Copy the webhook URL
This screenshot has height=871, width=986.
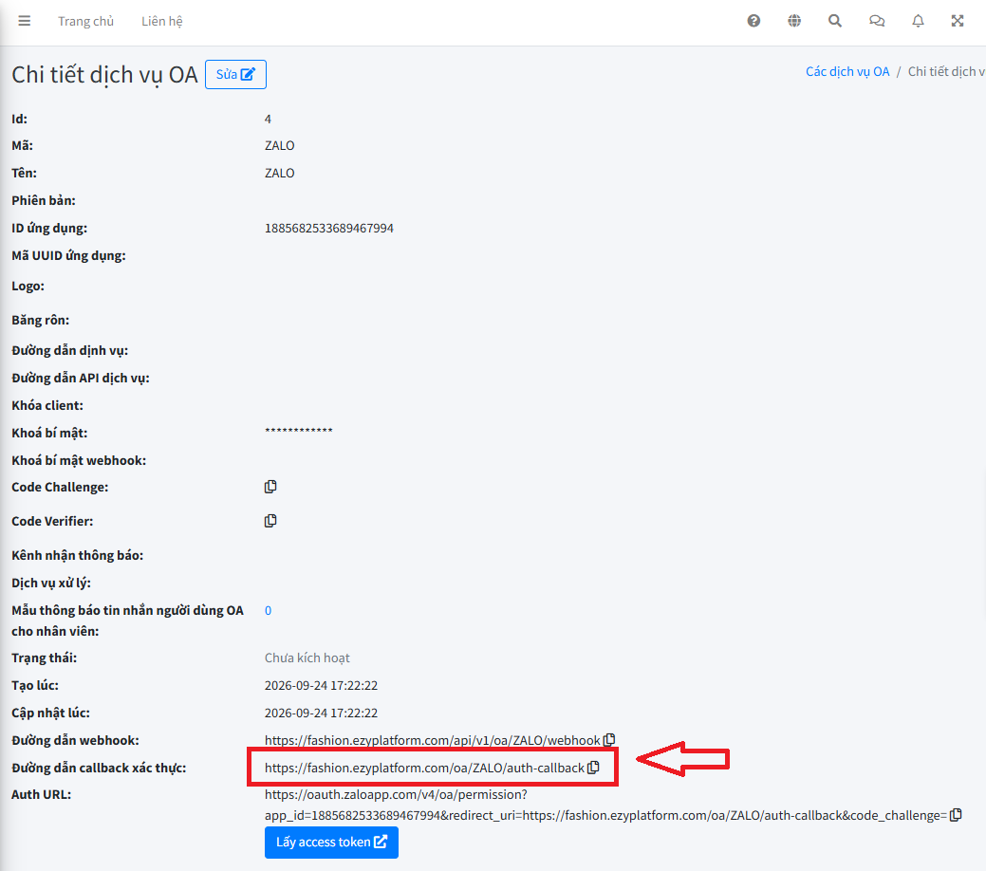pos(608,739)
